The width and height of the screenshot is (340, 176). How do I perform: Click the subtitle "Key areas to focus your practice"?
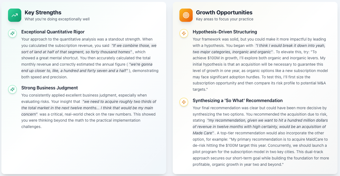click(224, 19)
